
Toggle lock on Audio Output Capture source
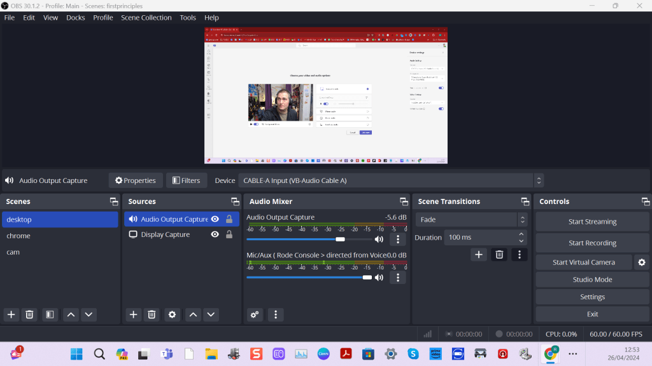229,219
